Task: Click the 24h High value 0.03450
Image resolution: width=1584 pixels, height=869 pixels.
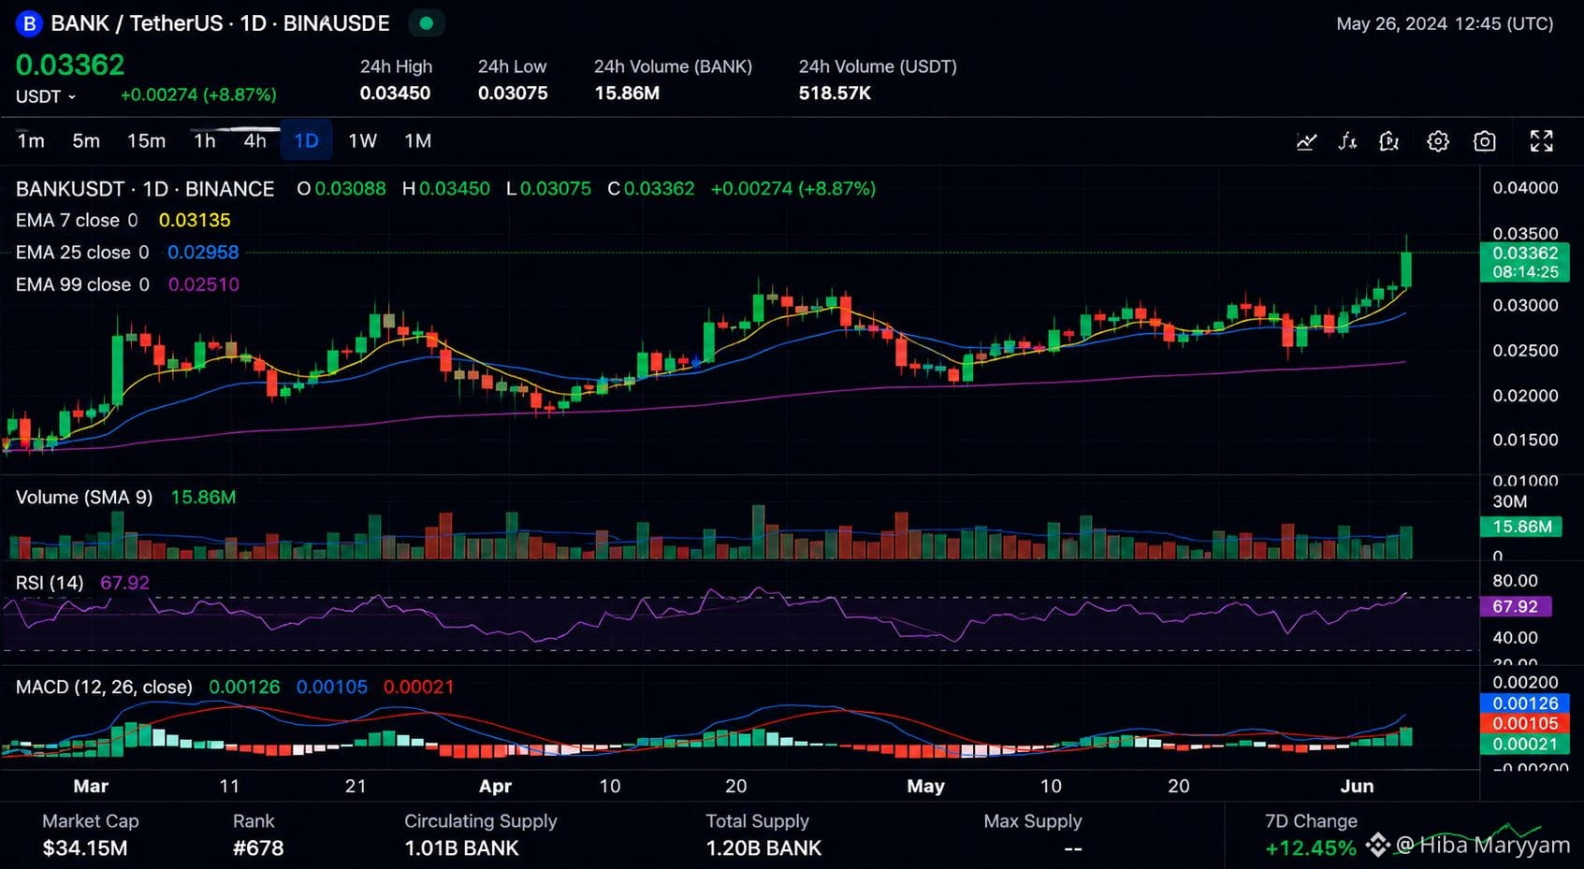Action: click(395, 94)
